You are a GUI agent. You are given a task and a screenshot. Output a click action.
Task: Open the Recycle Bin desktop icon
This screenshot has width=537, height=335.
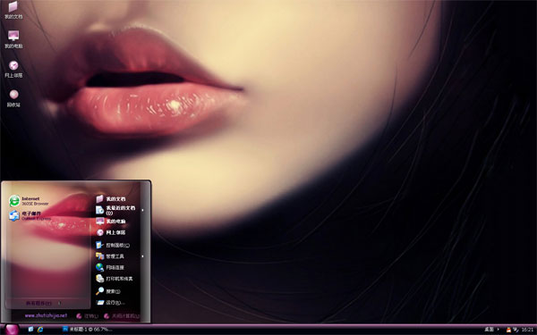click(13, 98)
